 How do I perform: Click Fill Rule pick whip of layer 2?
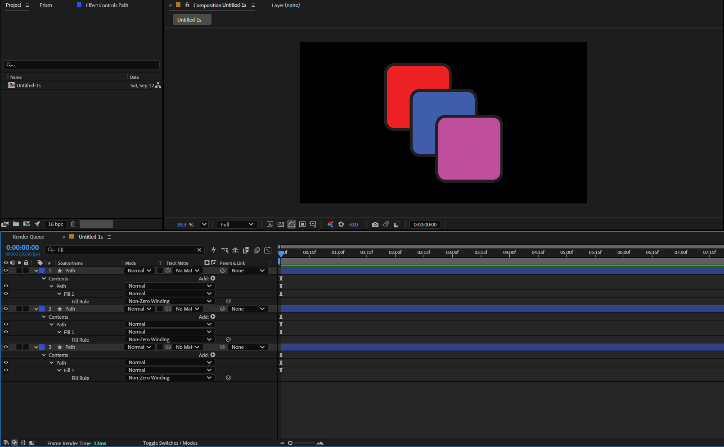pyautogui.click(x=229, y=339)
